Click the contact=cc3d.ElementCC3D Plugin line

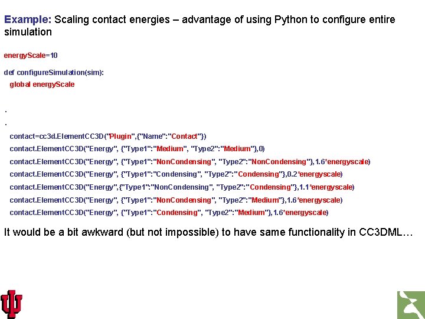(x=108, y=136)
